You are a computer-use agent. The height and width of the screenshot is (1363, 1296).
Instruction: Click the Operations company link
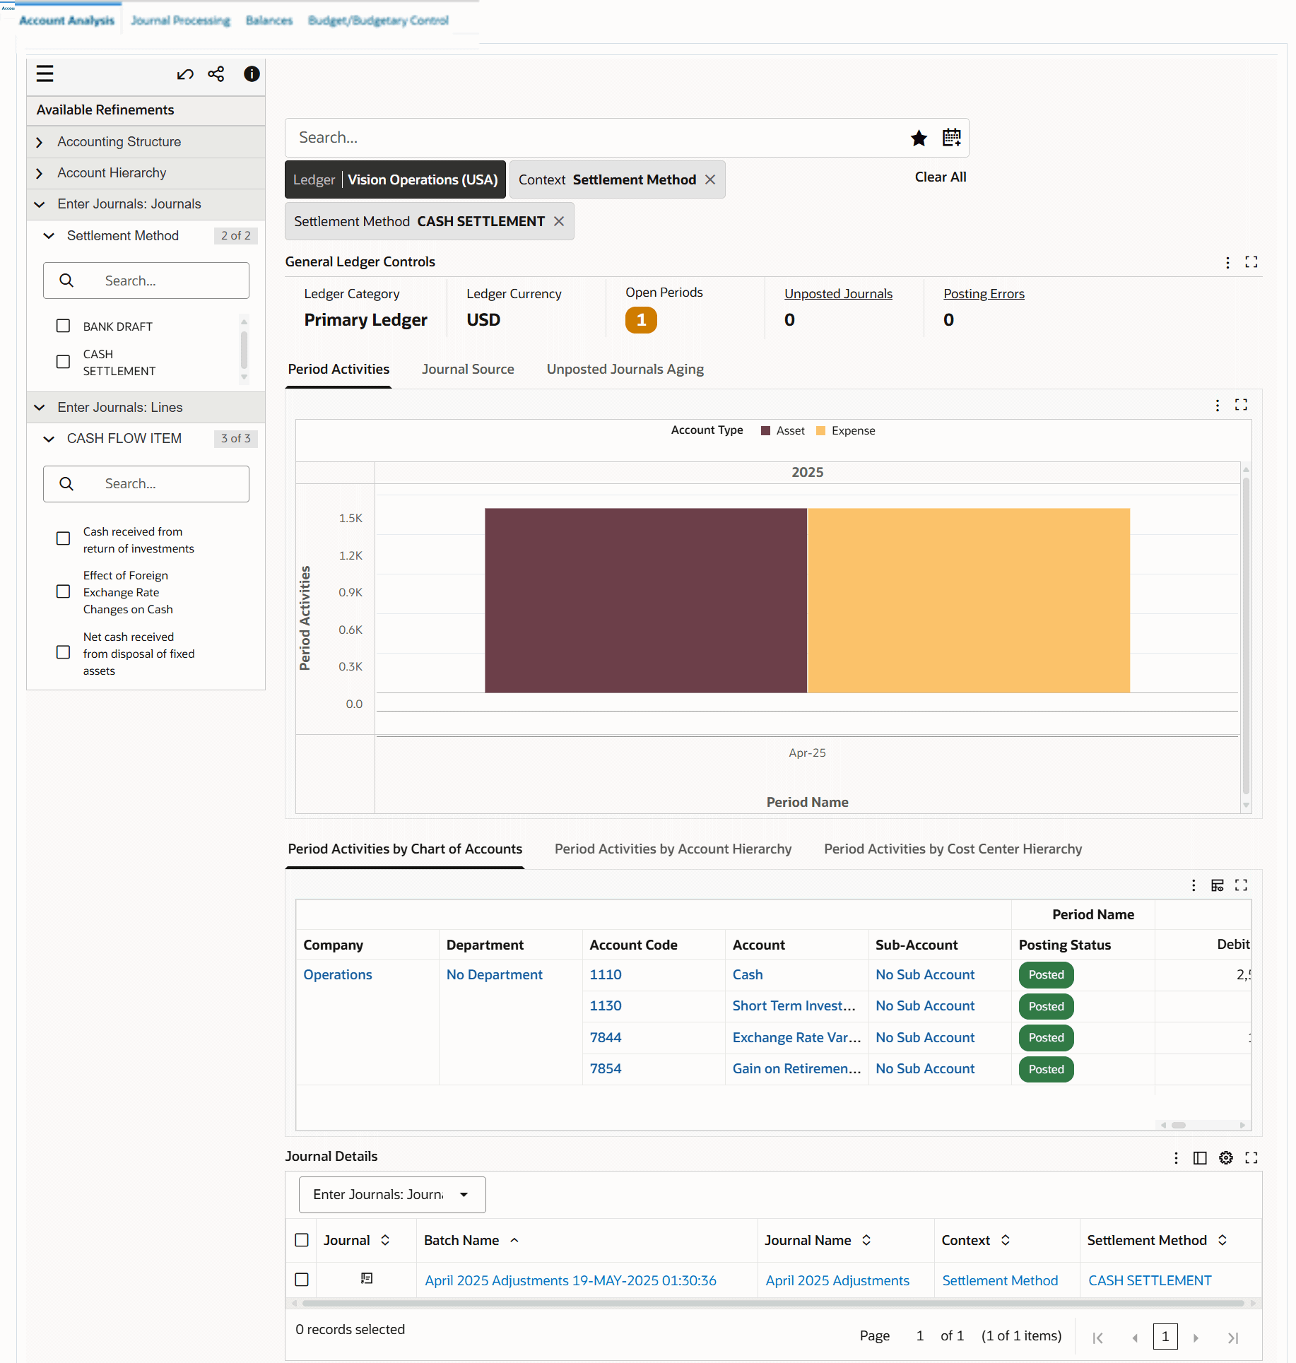point(338,975)
